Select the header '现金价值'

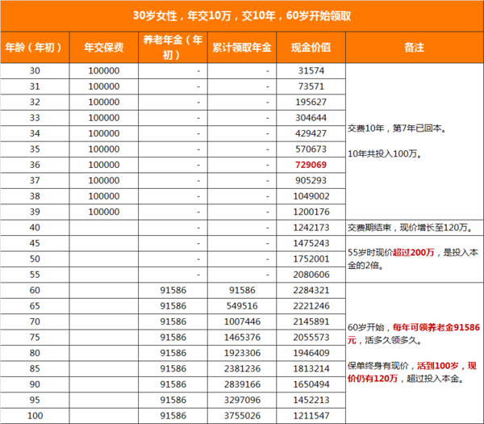click(x=311, y=48)
